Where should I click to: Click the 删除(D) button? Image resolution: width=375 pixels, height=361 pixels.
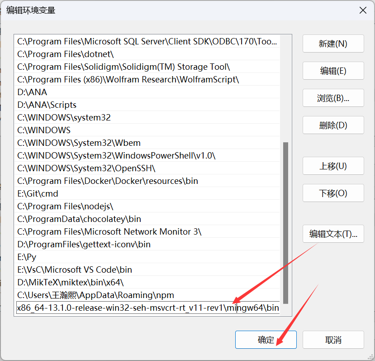click(333, 125)
